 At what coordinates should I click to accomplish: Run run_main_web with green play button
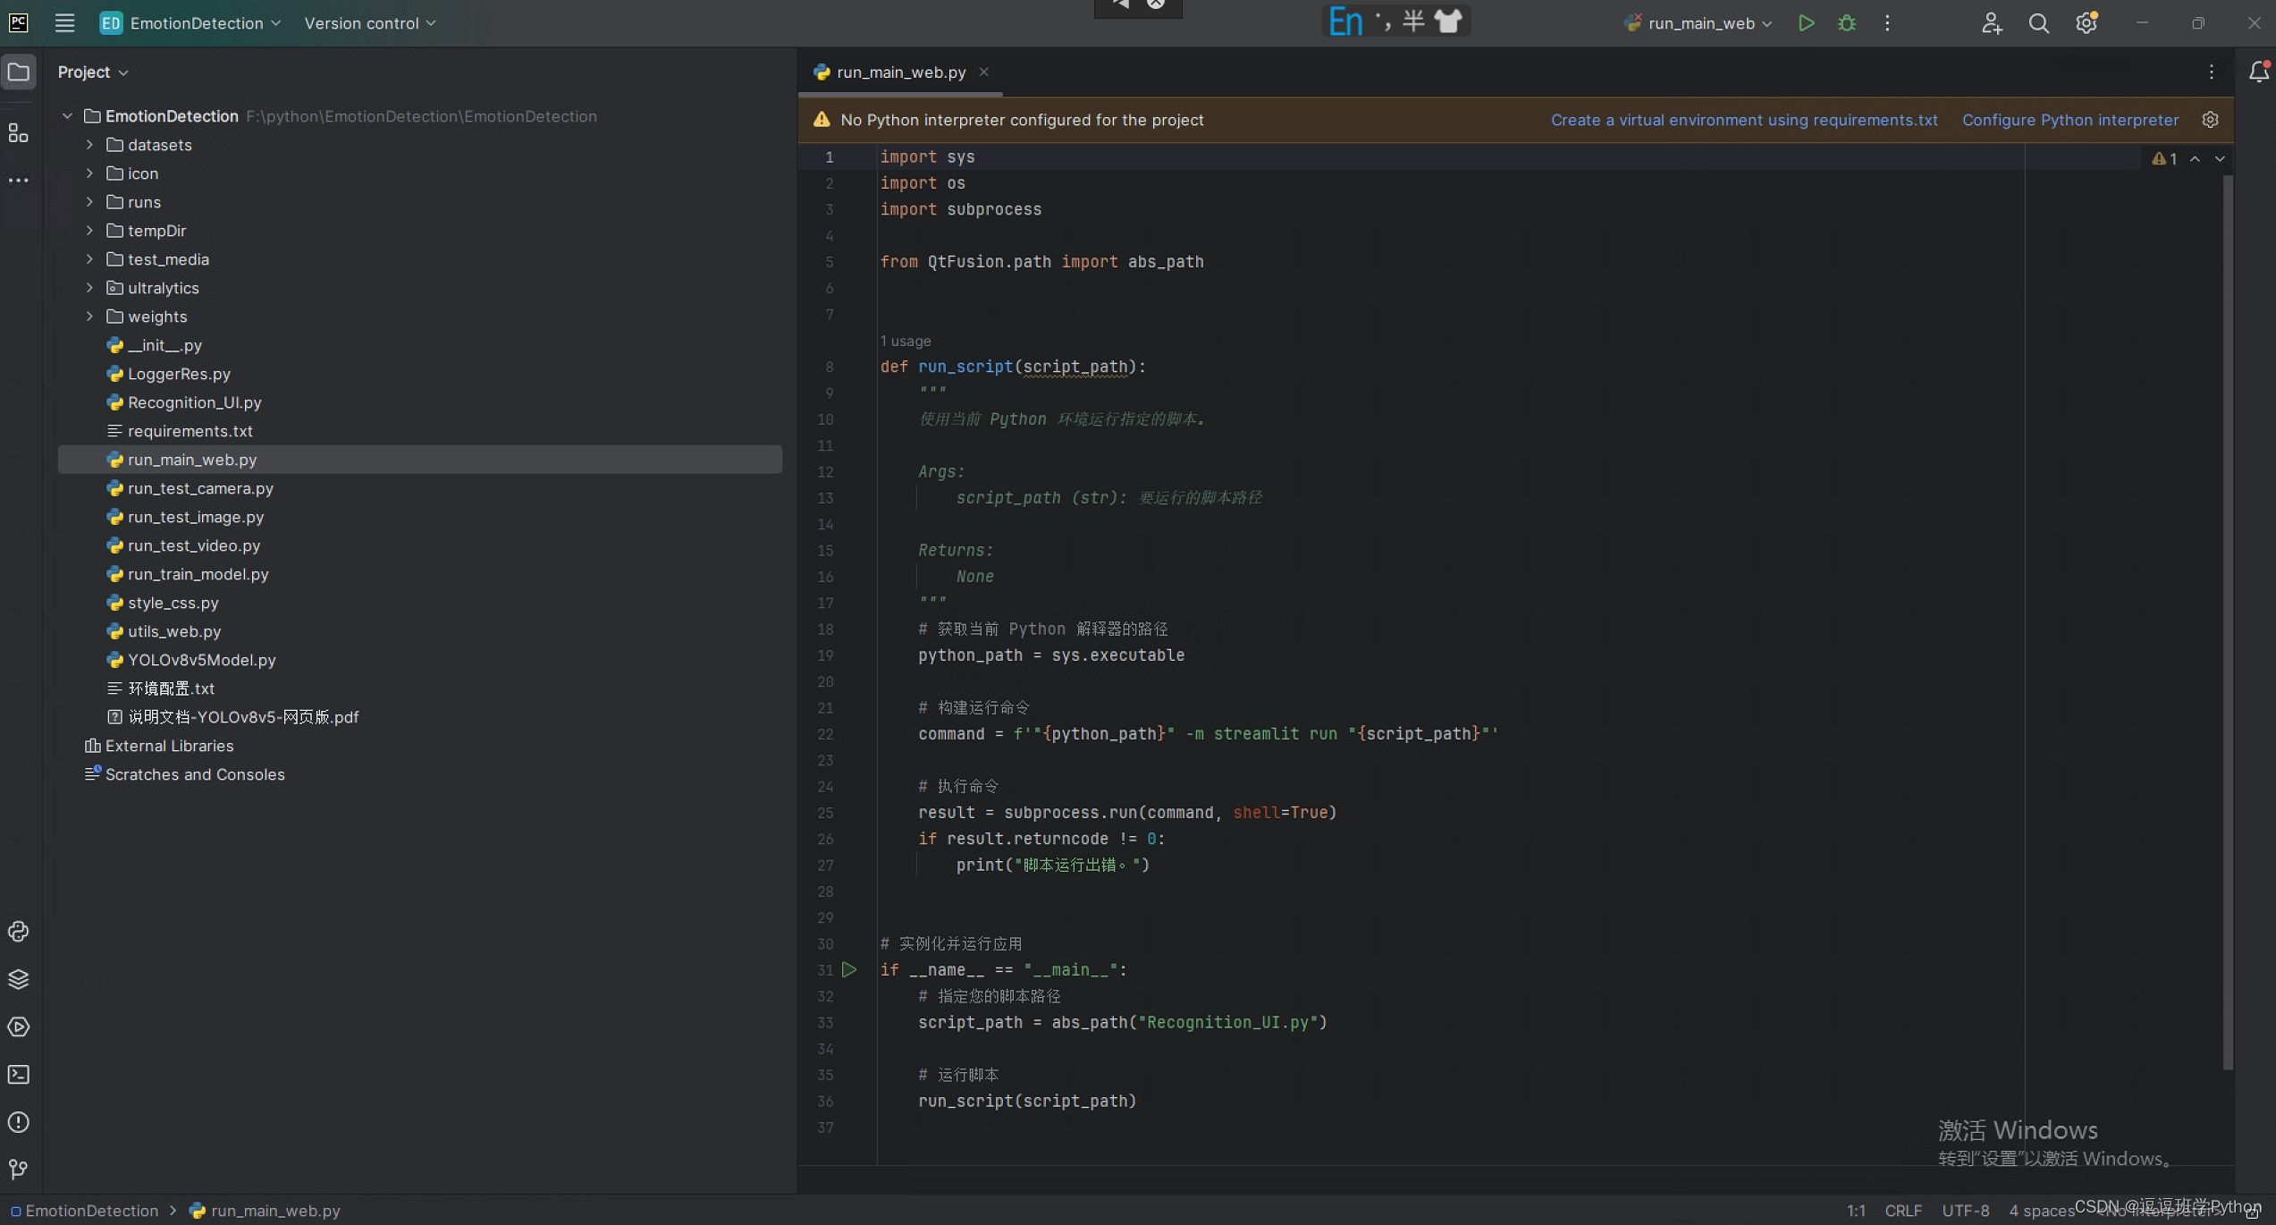click(x=1806, y=23)
